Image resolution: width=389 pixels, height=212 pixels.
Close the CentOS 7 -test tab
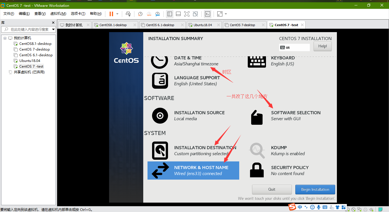tap(302, 25)
